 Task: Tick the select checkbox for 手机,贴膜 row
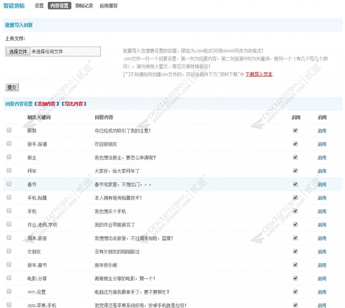pos(9,197)
